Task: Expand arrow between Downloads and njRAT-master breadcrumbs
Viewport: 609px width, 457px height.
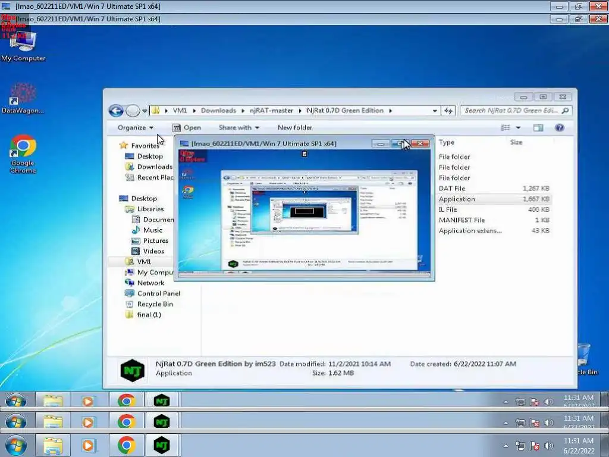Action: point(243,111)
